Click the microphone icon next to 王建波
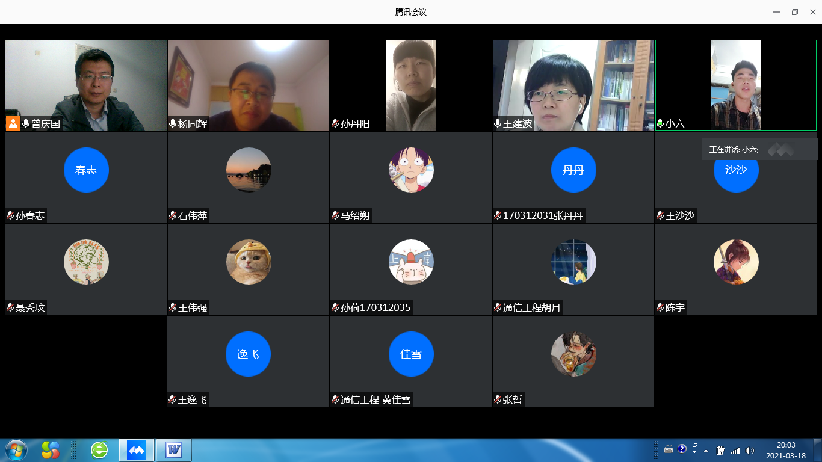 click(498, 124)
